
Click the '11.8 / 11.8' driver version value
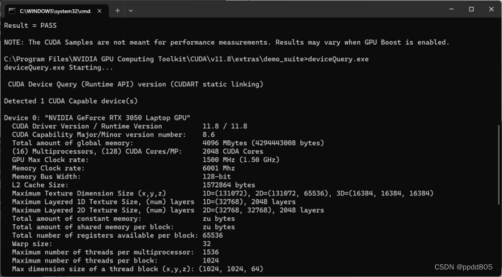click(225, 126)
